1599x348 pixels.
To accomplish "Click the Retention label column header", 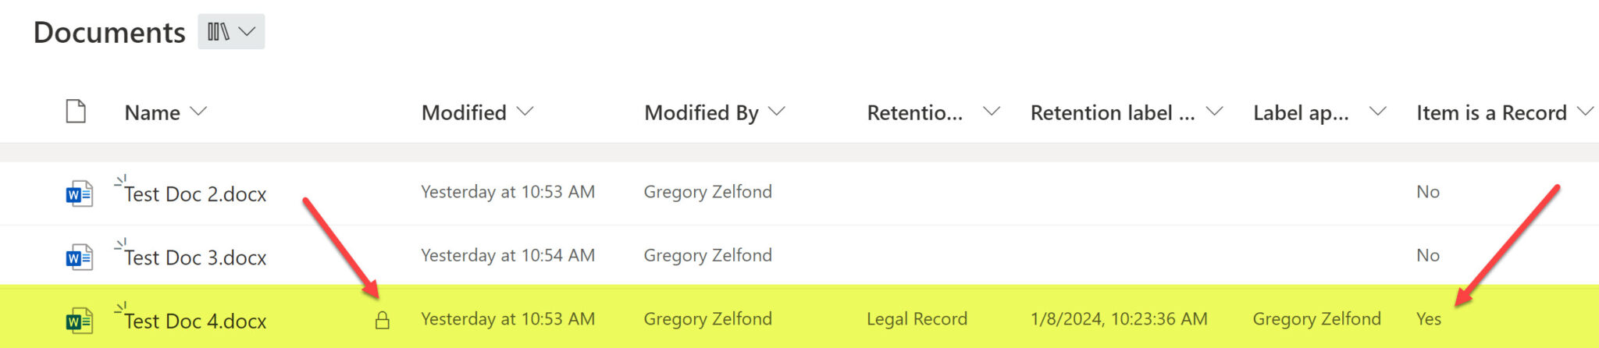I will [x=915, y=113].
